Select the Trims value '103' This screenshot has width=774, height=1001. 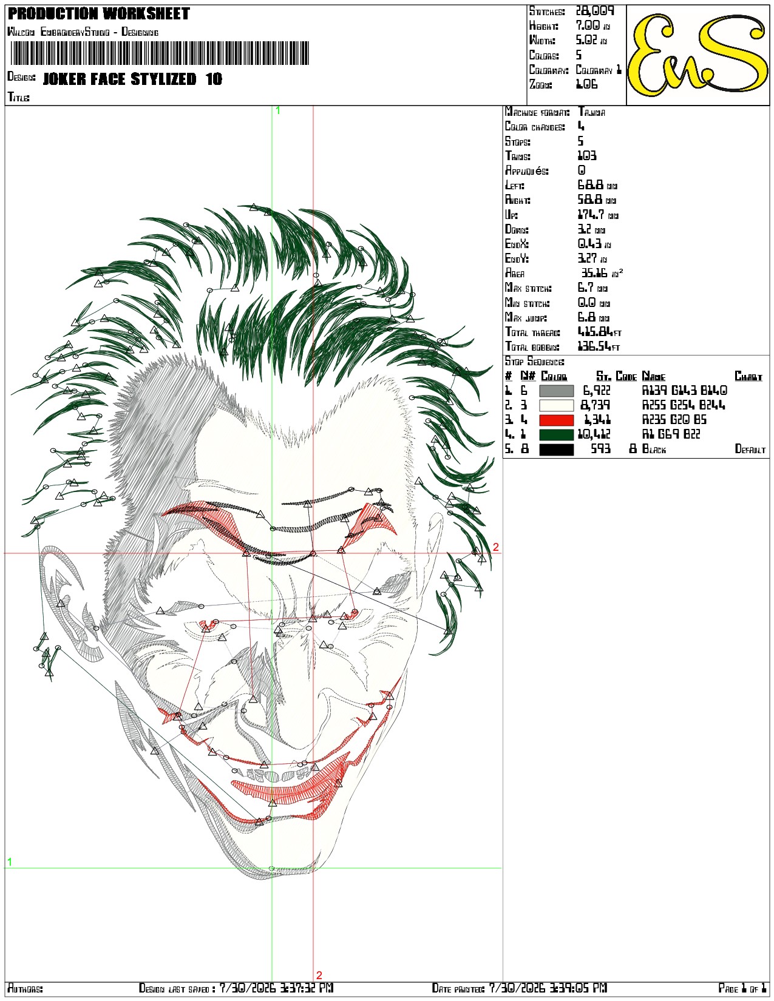coord(587,156)
